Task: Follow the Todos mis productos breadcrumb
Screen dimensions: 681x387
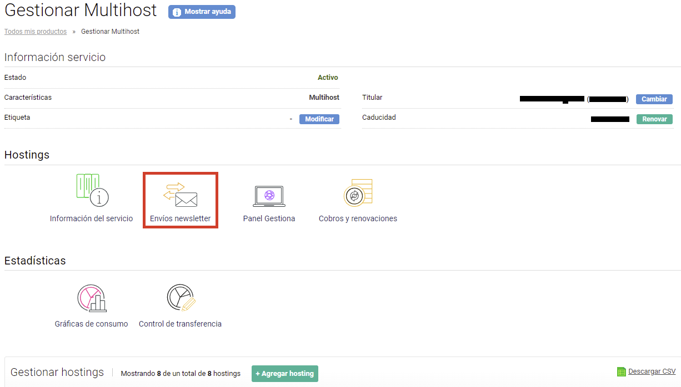Action: tap(36, 32)
